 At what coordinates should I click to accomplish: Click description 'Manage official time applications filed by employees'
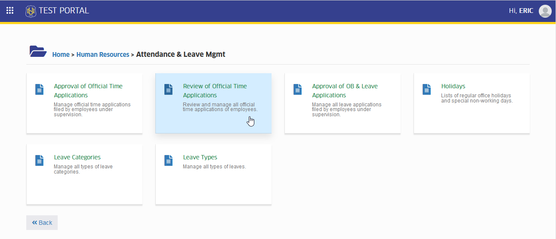pos(92,109)
